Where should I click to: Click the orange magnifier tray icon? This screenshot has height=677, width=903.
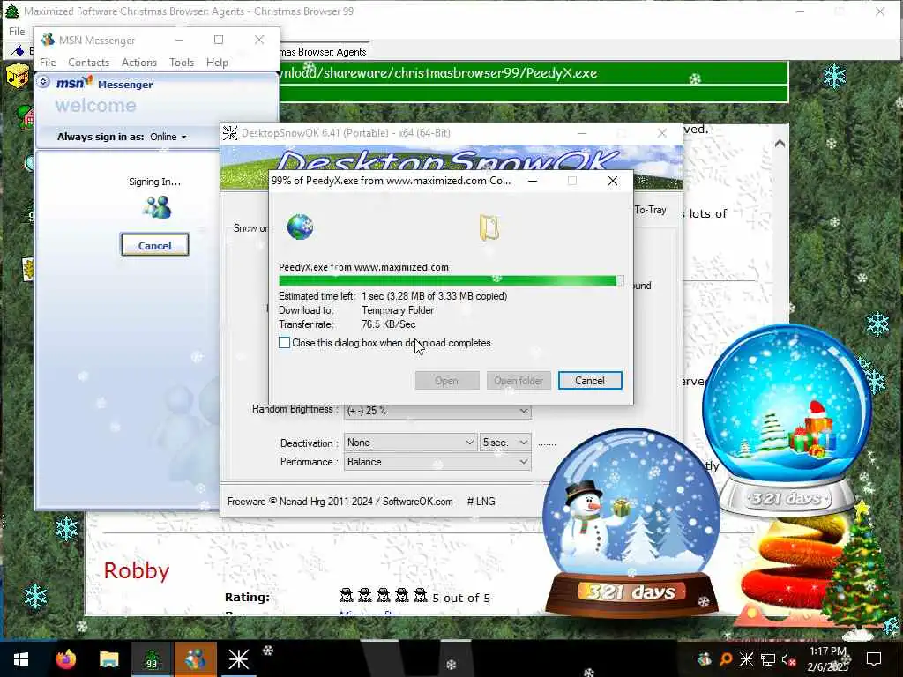726,659
